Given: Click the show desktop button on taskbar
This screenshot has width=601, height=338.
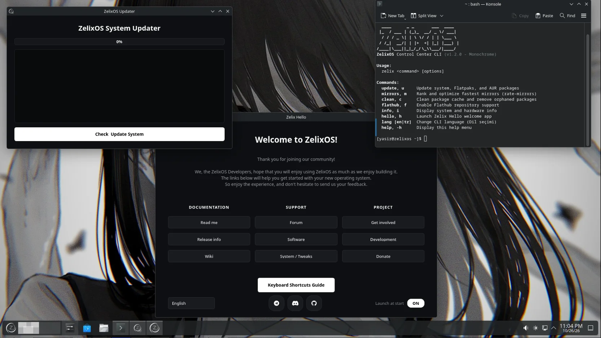Looking at the screenshot, I should [591, 328].
